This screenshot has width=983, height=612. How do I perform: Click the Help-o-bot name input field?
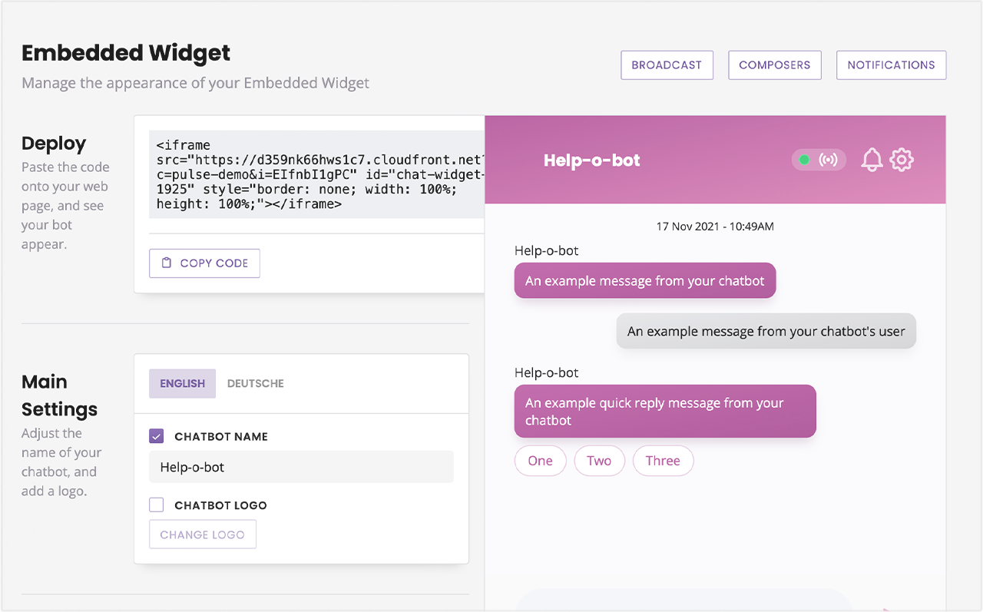coord(301,466)
